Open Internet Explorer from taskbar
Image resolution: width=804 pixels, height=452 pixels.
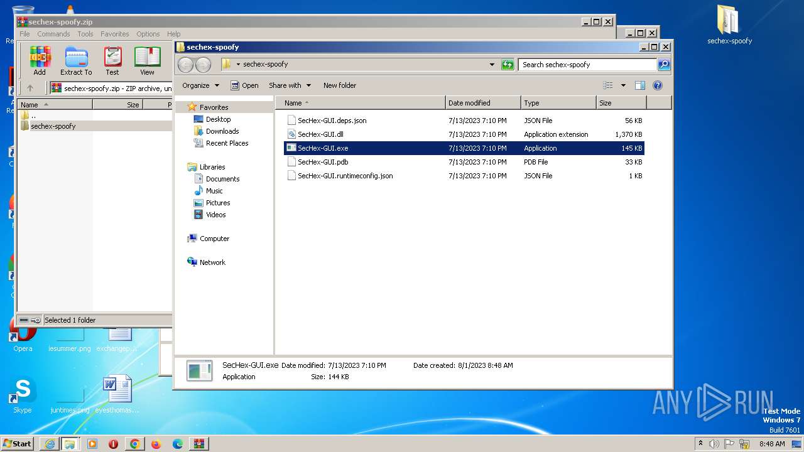pos(50,444)
